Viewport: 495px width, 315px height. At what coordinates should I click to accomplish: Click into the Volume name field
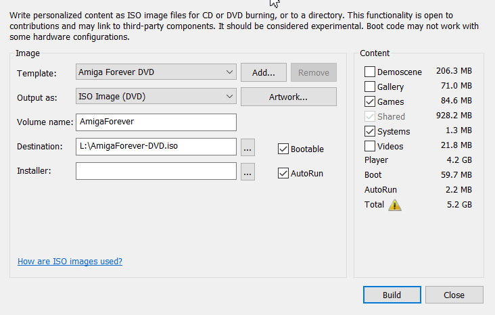156,122
